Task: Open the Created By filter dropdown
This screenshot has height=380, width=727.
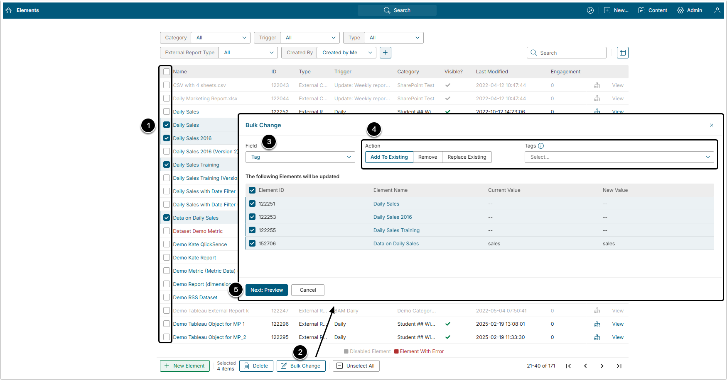Action: tap(346, 53)
